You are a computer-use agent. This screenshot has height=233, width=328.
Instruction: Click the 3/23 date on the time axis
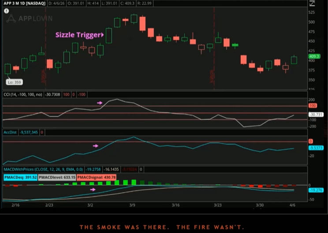click(x=217, y=205)
